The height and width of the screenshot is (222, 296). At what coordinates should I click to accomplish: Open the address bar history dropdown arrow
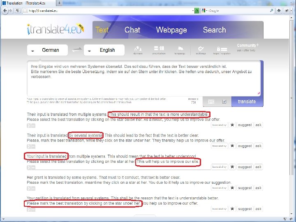193,11
